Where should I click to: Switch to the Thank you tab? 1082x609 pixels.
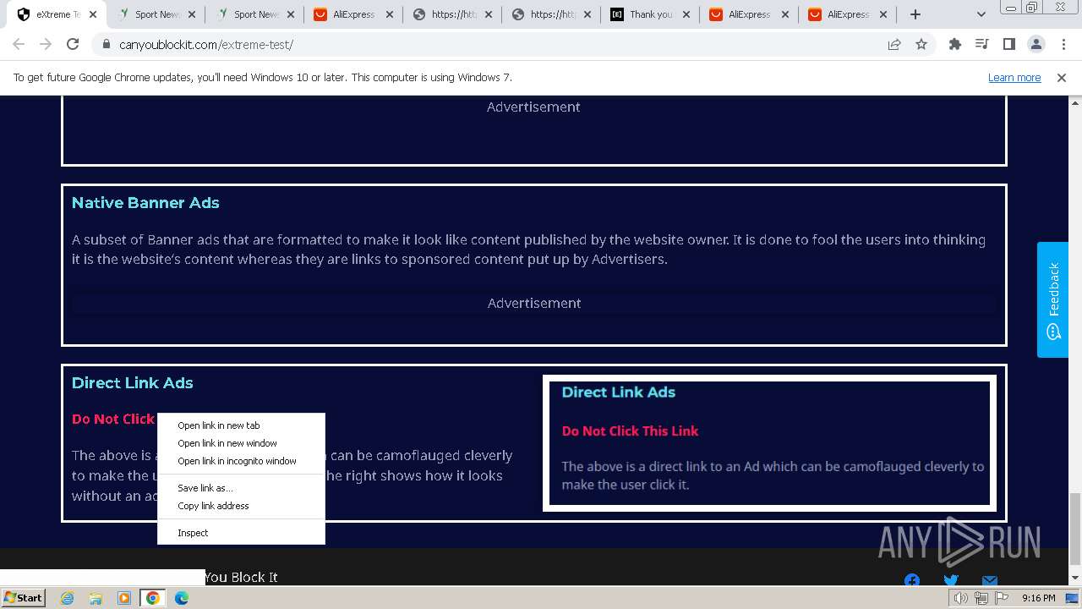point(652,14)
